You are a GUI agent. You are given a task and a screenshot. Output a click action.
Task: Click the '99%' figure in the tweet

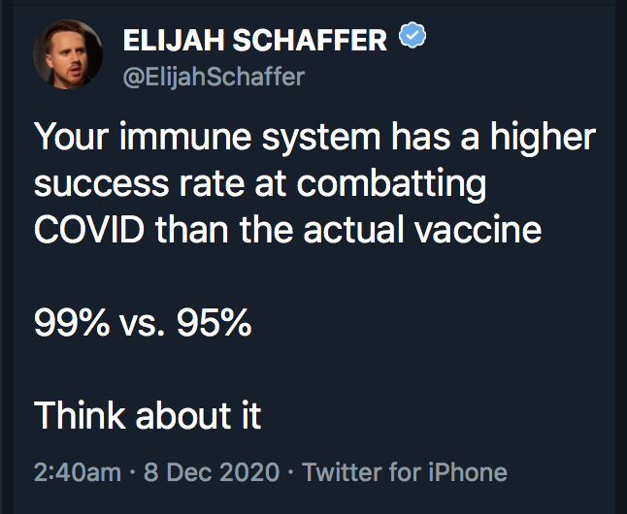tap(71, 323)
